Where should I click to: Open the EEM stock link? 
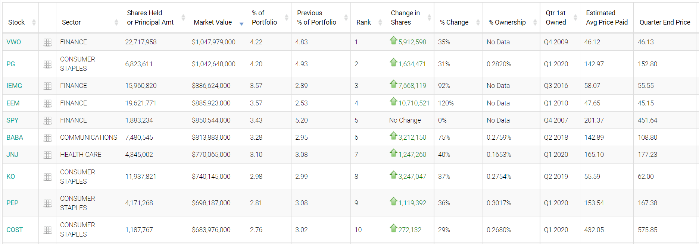point(13,103)
